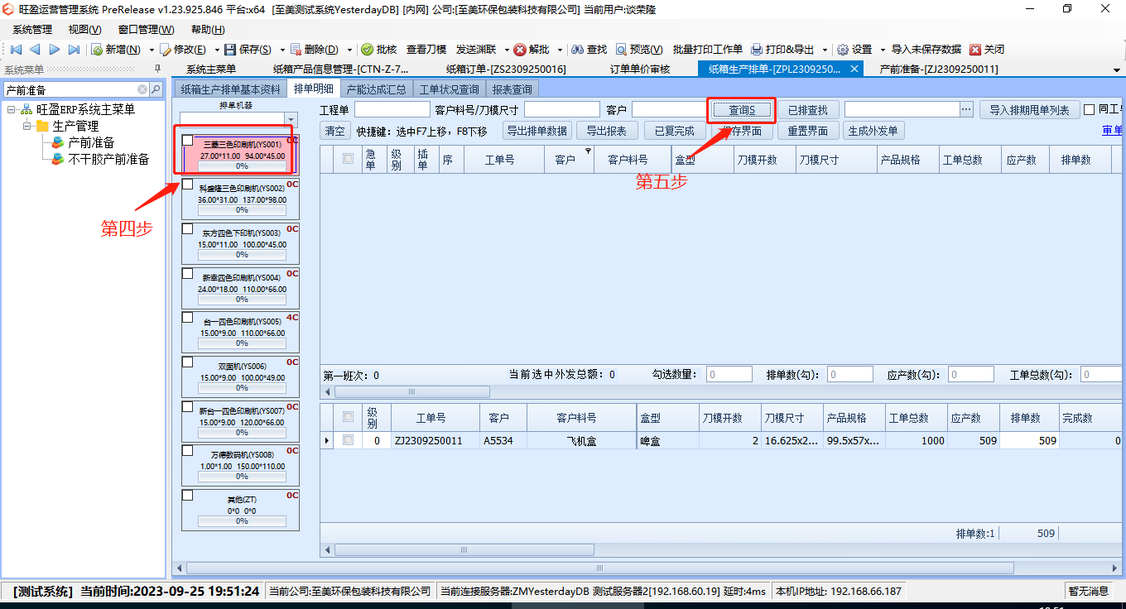Collapse the 旺盈ERP系统主菜单 tree node
1126x609 pixels.
pos(11,110)
